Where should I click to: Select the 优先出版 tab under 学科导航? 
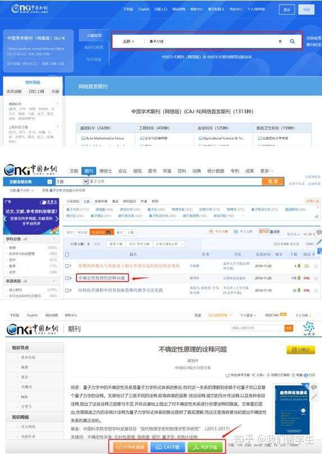(15, 91)
